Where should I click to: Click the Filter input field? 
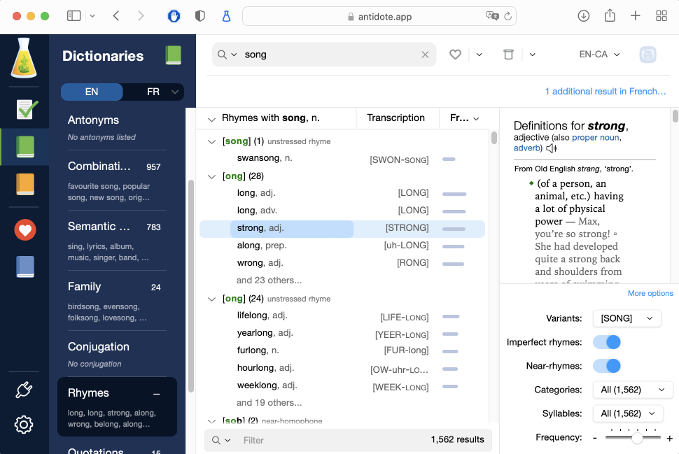pos(329,440)
